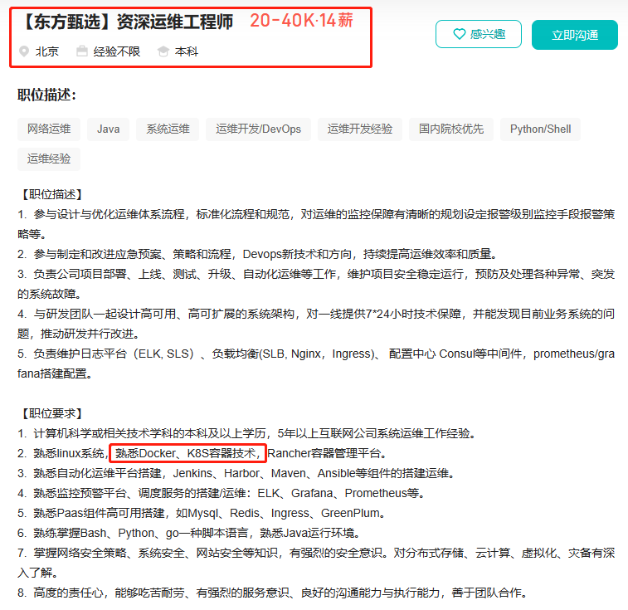Image resolution: width=628 pixels, height=610 pixels.
Task: Click the line 参与设计与优化运维体系流程
Action: pos(316,224)
